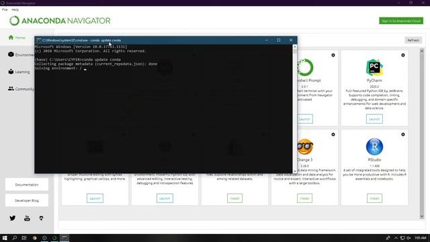430x242 pixels.
Task: Install RStudio
Action: point(374,198)
